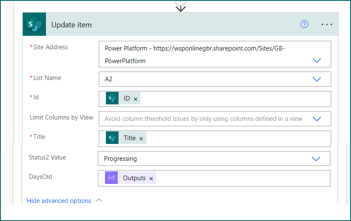The width and height of the screenshot is (351, 221).
Task: Click the Update item card title
Action: click(x=71, y=24)
